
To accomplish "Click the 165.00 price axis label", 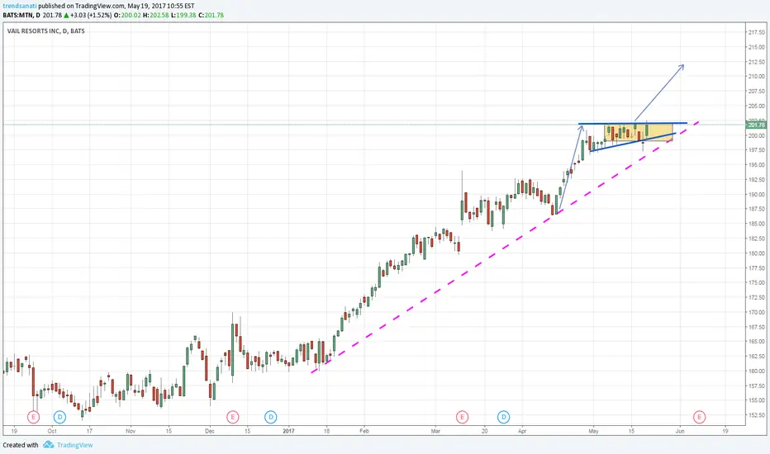I will coord(756,342).
